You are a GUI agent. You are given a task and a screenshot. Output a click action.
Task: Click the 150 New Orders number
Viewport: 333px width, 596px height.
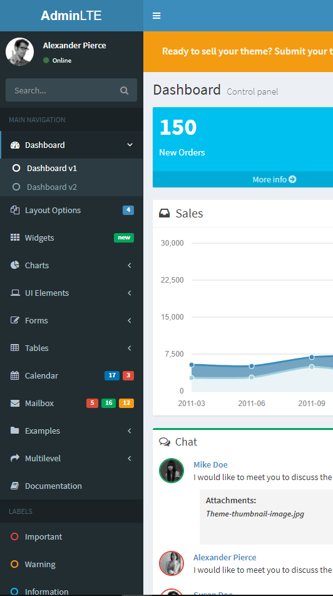point(178,127)
